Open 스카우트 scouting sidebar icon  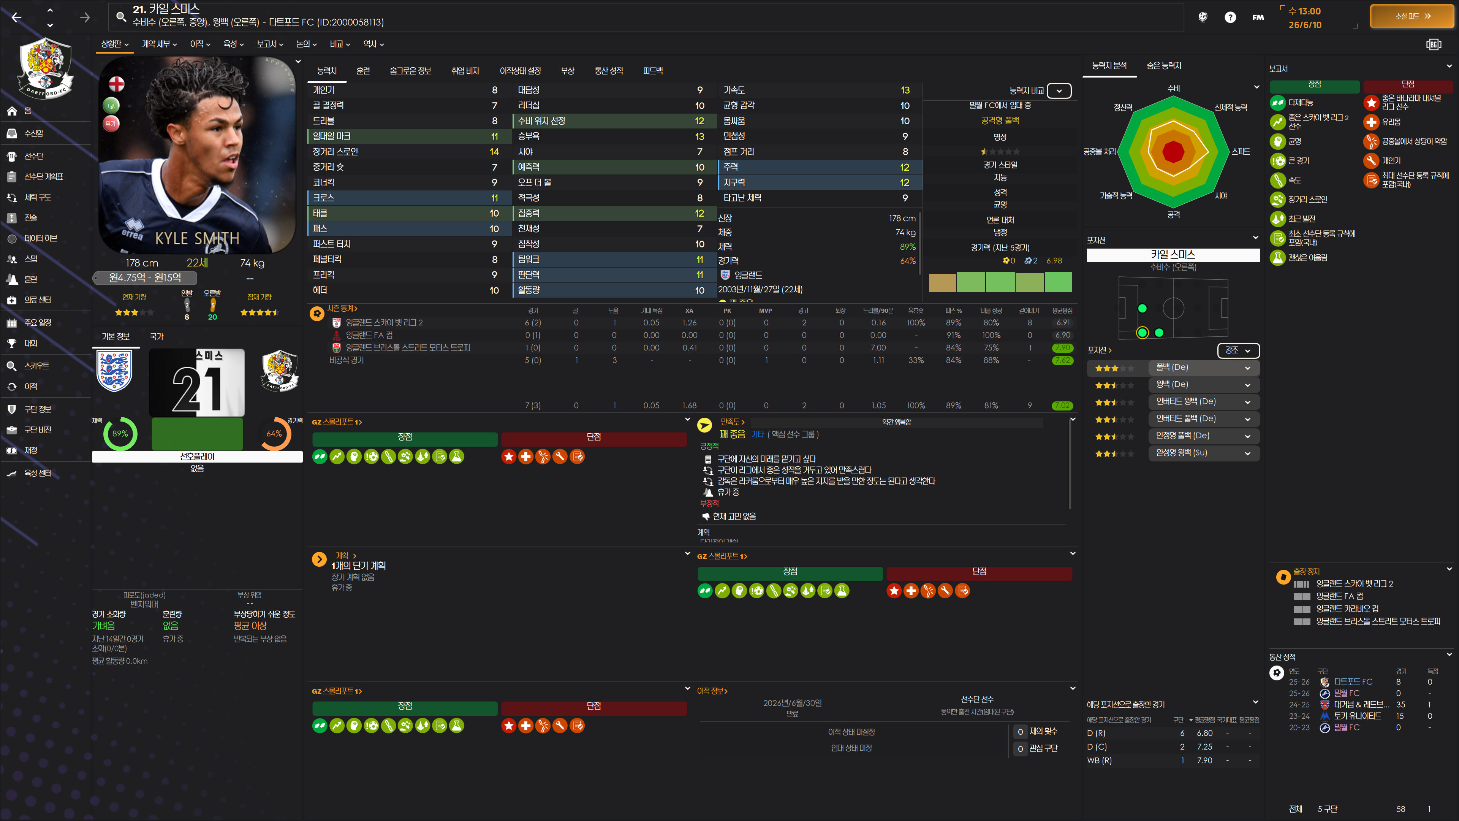tap(12, 366)
